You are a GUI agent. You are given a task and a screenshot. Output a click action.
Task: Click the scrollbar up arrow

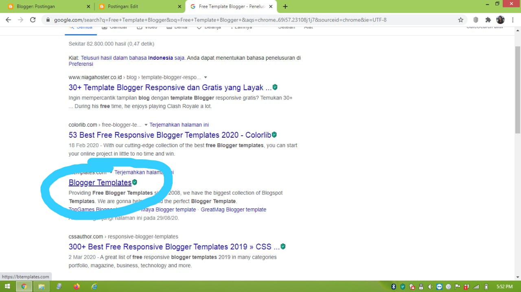tap(518, 31)
